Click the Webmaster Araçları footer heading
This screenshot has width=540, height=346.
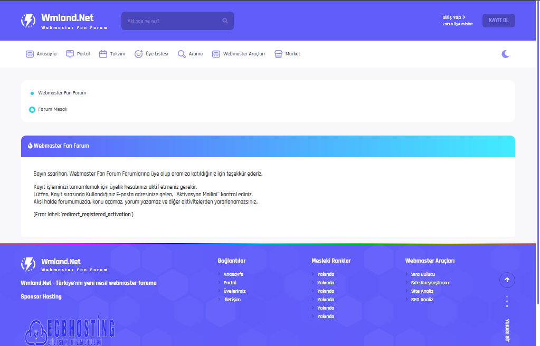click(430, 261)
